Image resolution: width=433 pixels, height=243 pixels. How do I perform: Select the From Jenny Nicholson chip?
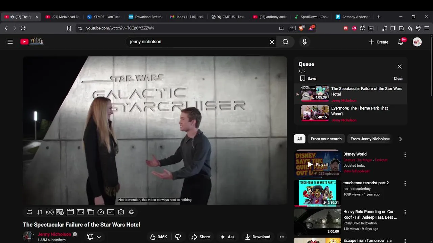[x=370, y=139]
